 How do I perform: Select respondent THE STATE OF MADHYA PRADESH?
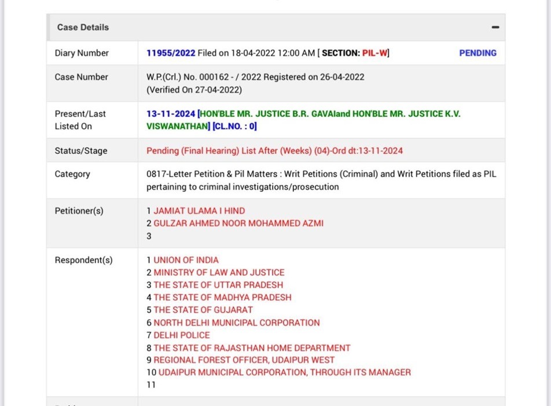(x=222, y=297)
